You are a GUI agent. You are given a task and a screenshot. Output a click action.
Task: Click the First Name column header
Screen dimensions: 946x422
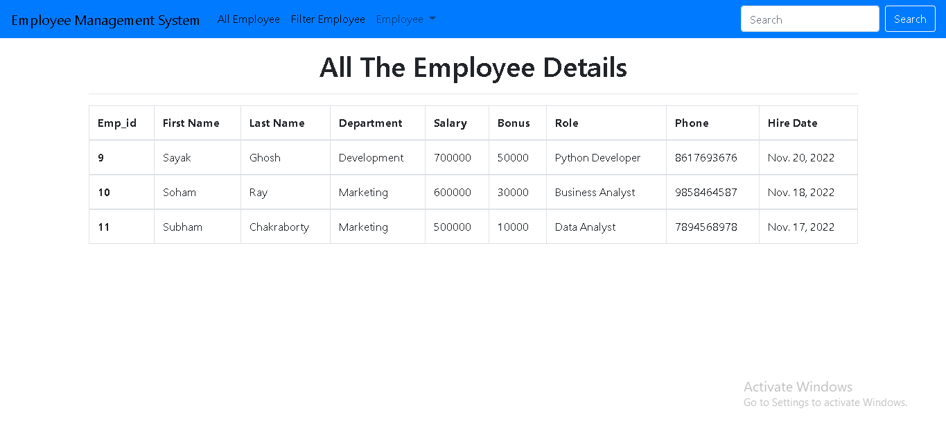(198, 123)
